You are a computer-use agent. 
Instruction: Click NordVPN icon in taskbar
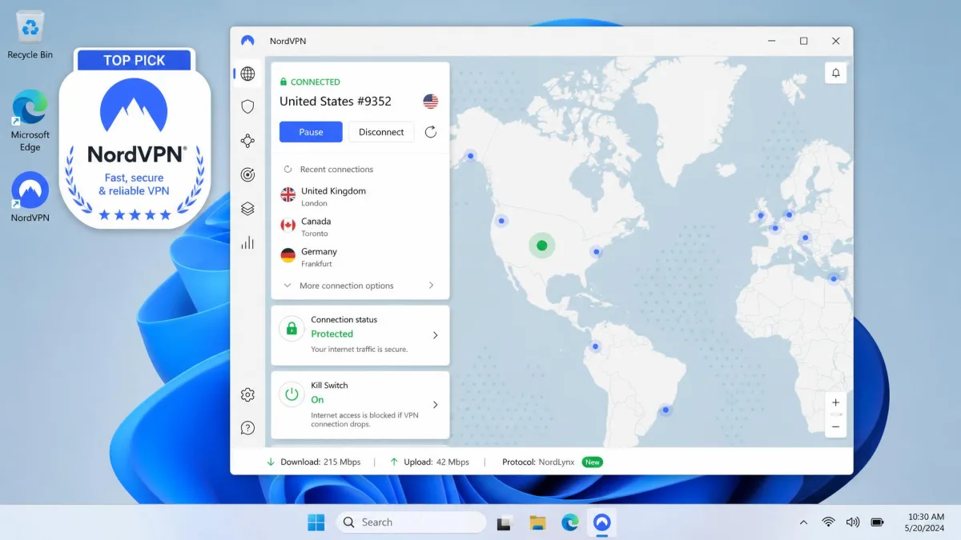602,522
